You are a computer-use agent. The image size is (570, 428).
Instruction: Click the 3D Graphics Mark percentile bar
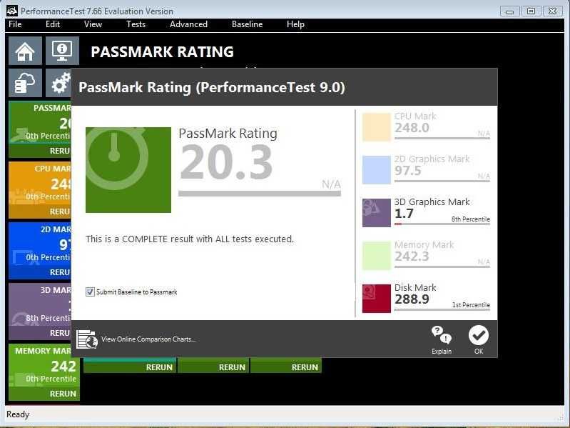(x=442, y=224)
